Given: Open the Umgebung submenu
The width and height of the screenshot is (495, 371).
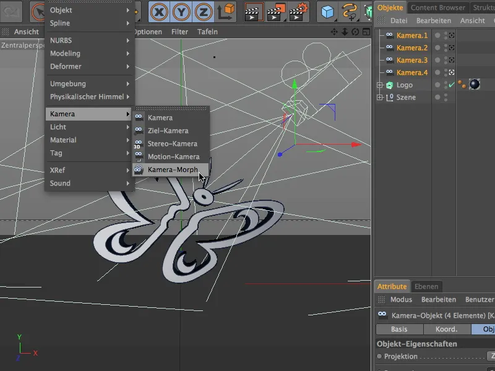Looking at the screenshot, I should click(x=90, y=83).
